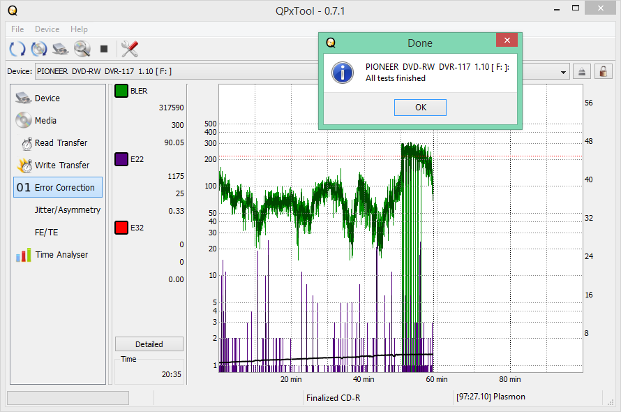
Task: Click the E32 average value 0.00
Action: [176, 279]
